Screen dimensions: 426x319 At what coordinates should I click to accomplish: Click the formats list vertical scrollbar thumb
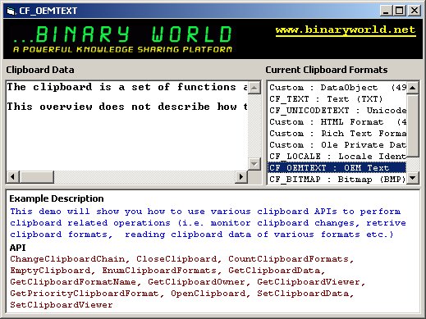(x=413, y=125)
